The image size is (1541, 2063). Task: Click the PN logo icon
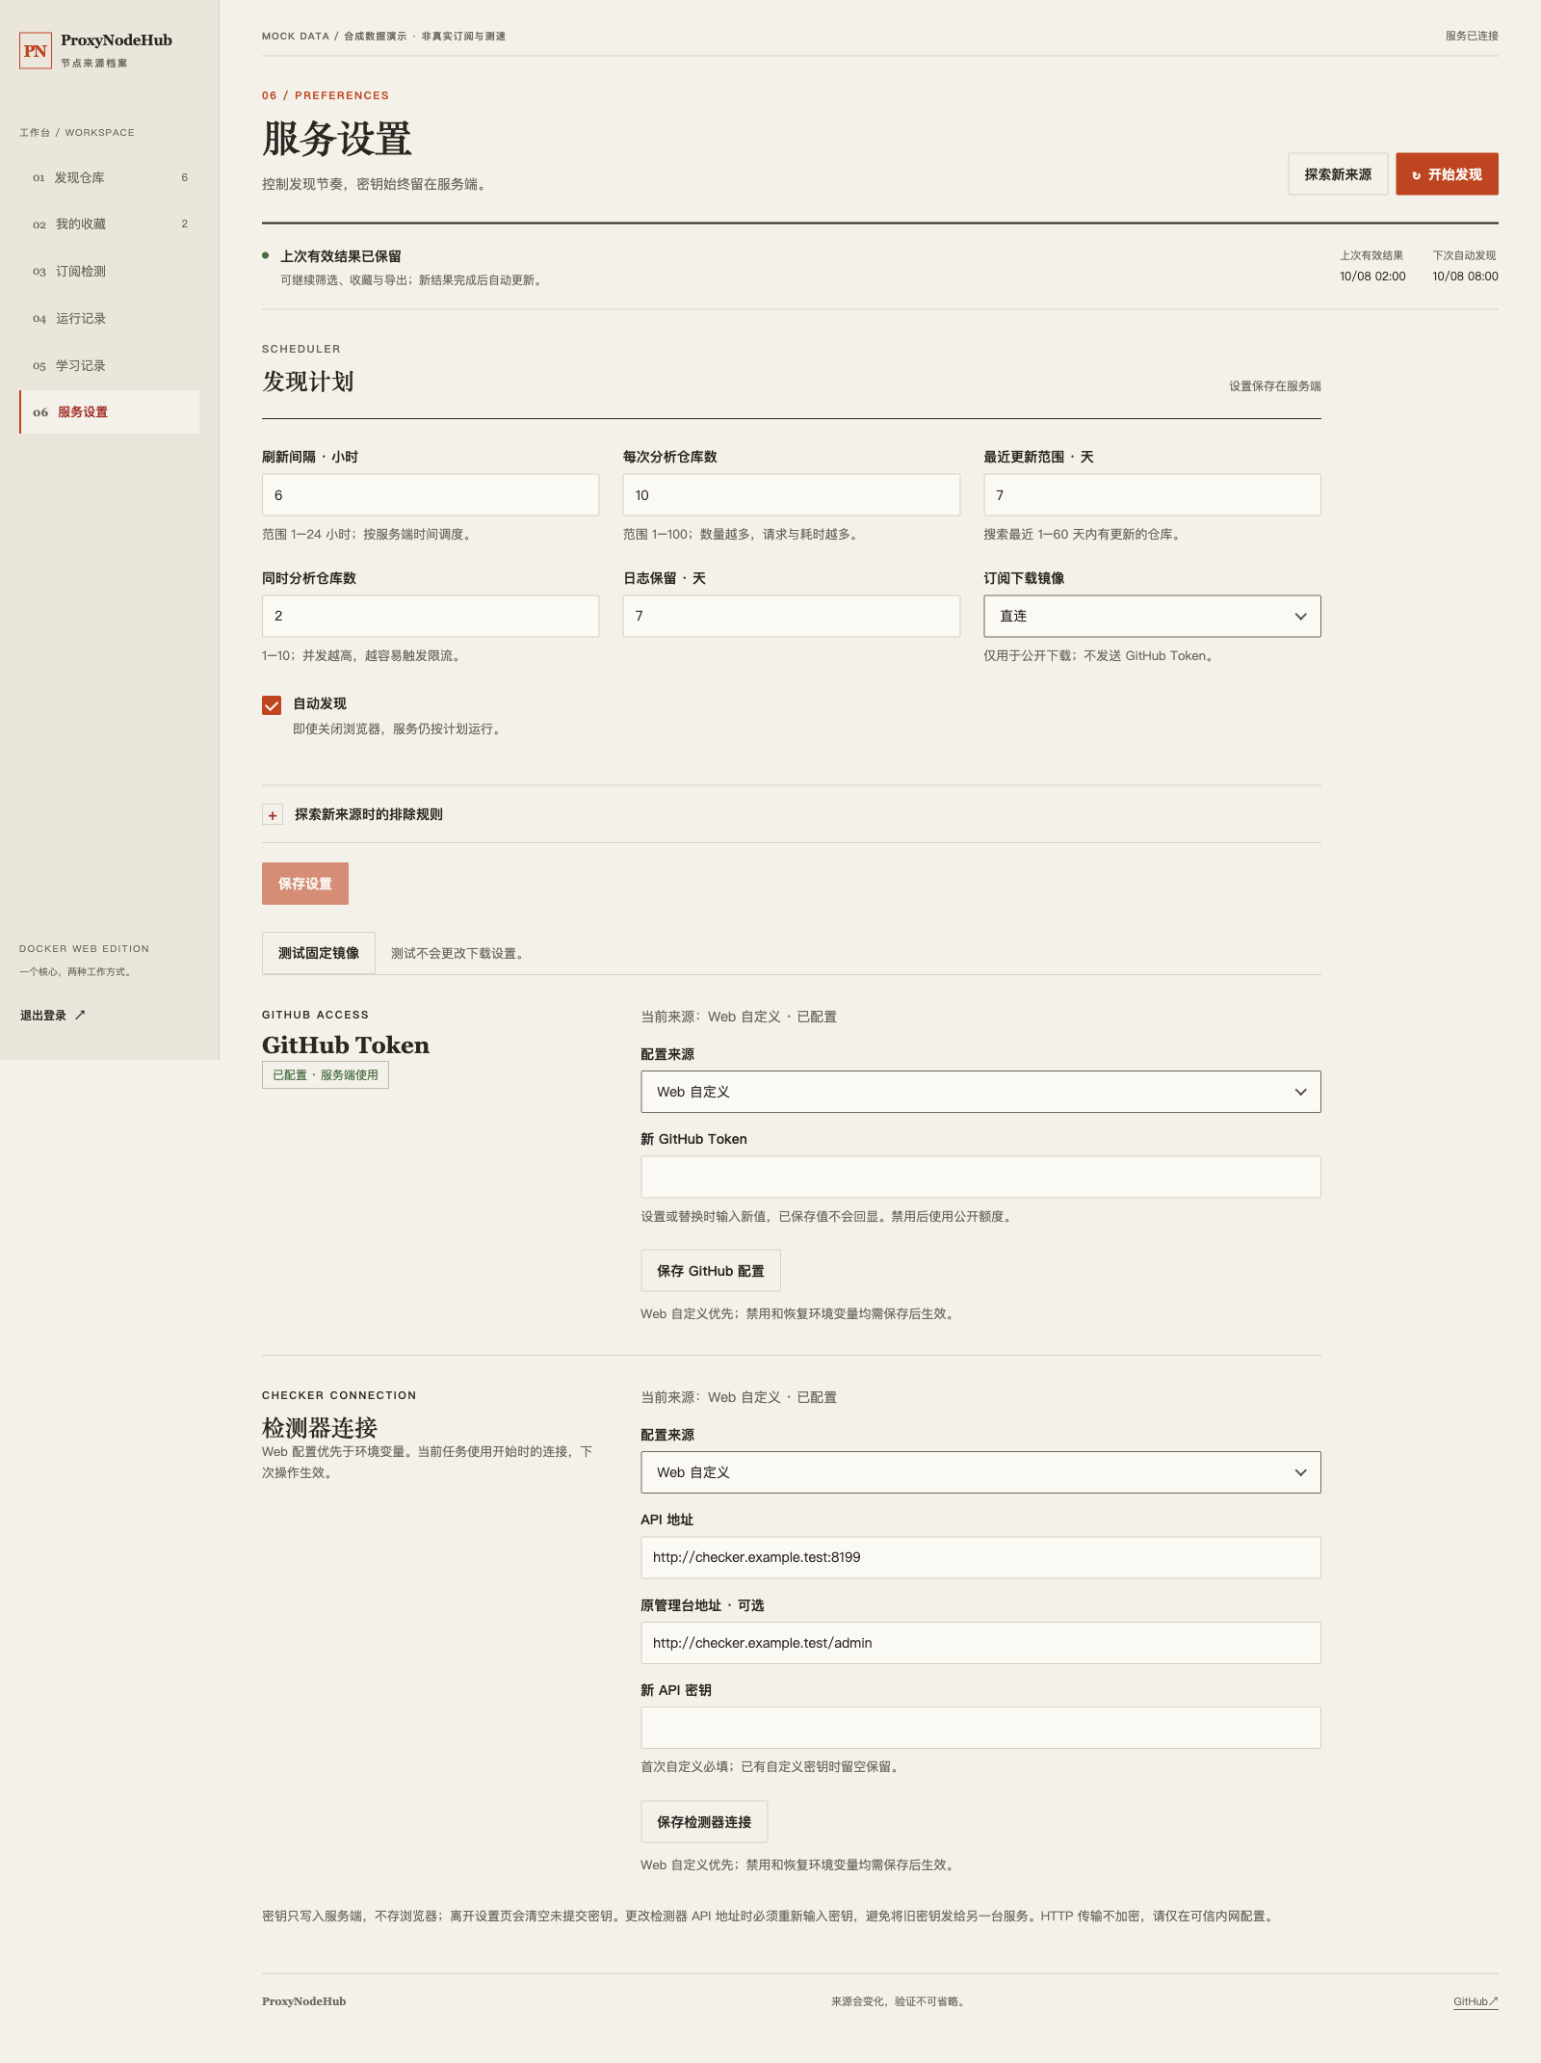pyautogui.click(x=36, y=50)
